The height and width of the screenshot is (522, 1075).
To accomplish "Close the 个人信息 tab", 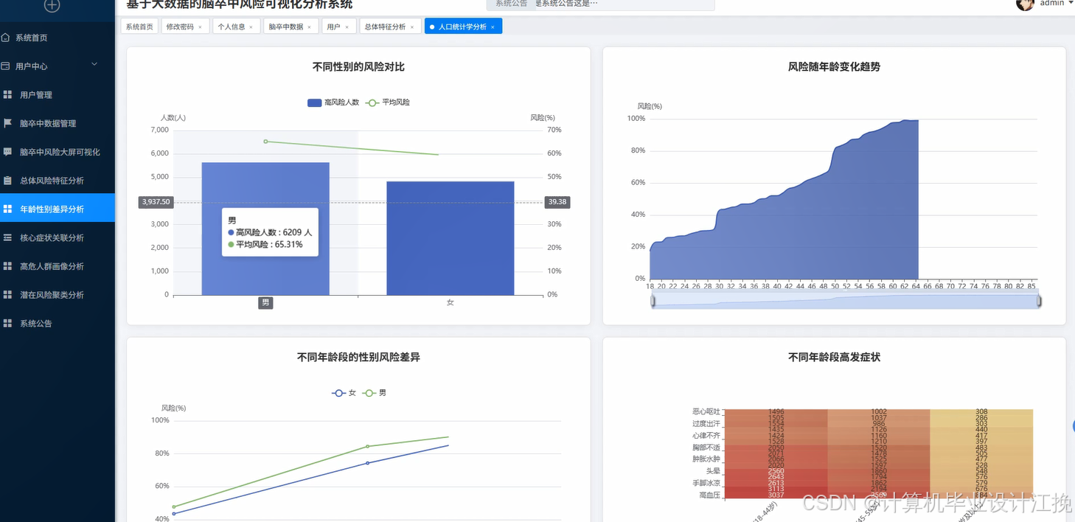I will [251, 27].
